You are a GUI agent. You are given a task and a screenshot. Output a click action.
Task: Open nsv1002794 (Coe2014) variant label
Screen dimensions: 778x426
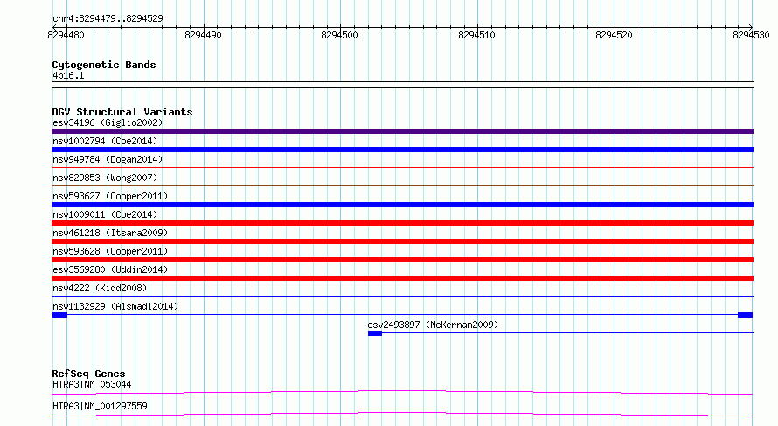tap(105, 141)
